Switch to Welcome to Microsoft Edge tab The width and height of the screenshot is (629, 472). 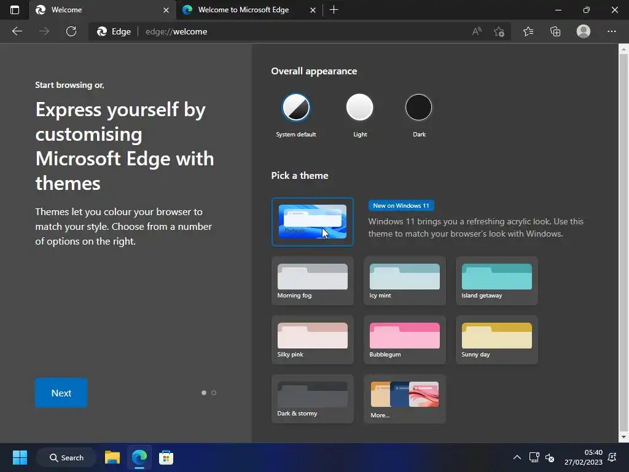pyautogui.click(x=249, y=10)
